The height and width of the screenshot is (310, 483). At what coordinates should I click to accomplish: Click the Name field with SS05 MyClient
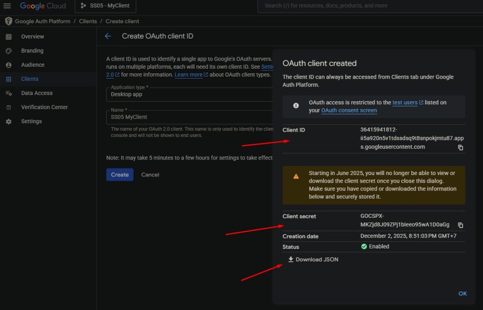click(x=189, y=117)
